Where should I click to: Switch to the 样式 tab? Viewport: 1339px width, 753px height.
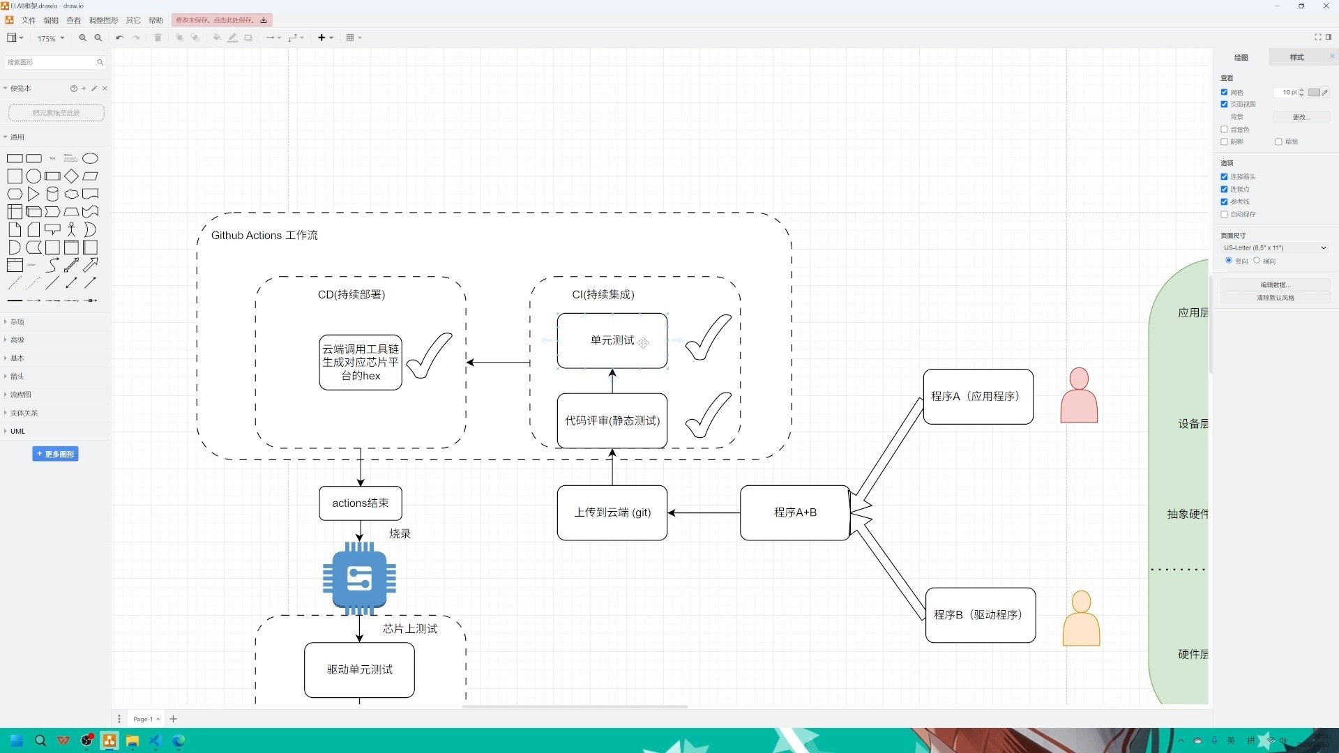pos(1296,57)
